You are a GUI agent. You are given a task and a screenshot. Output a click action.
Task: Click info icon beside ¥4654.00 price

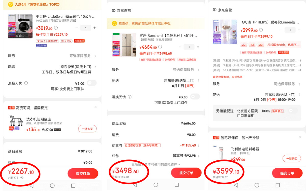click(x=160, y=47)
